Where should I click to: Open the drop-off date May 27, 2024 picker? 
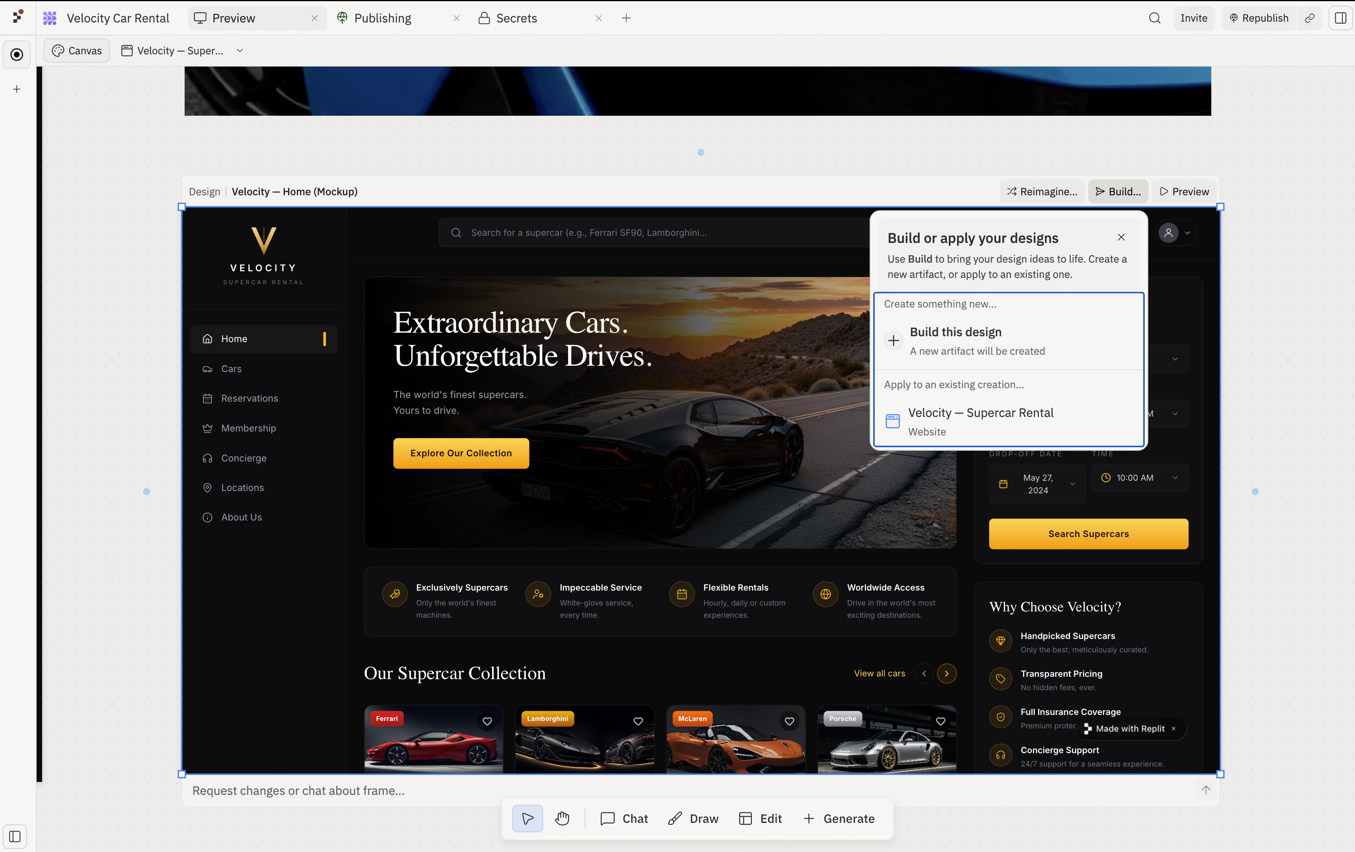coord(1037,484)
